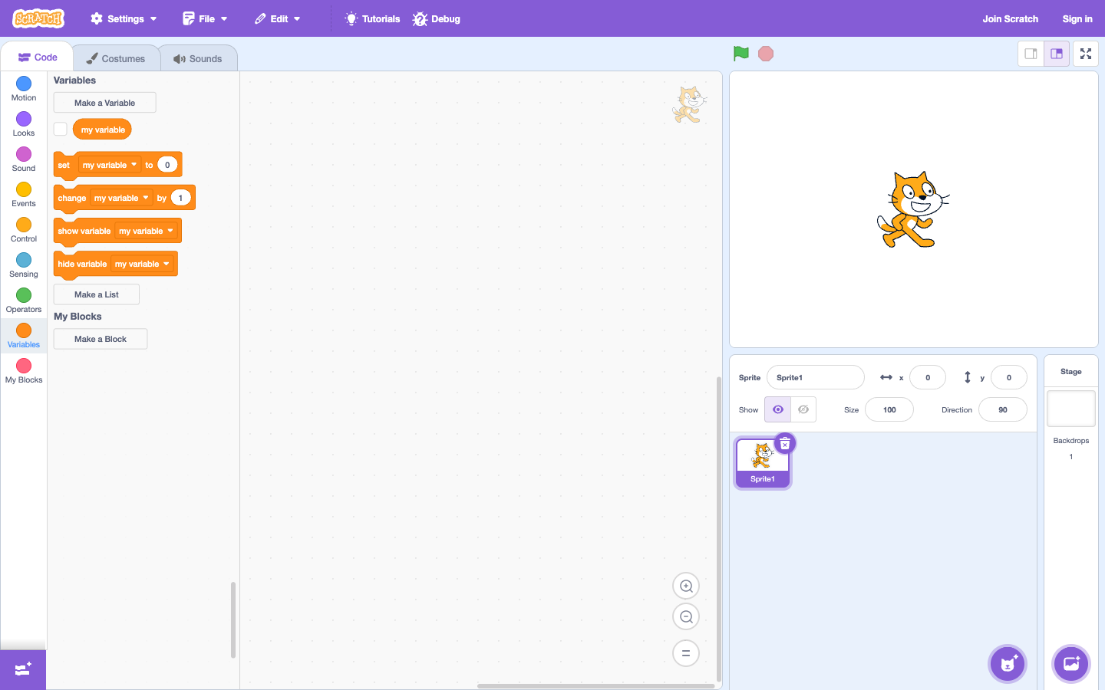This screenshot has height=690, width=1105.
Task: Select the Sound block category
Action: pyautogui.click(x=24, y=159)
